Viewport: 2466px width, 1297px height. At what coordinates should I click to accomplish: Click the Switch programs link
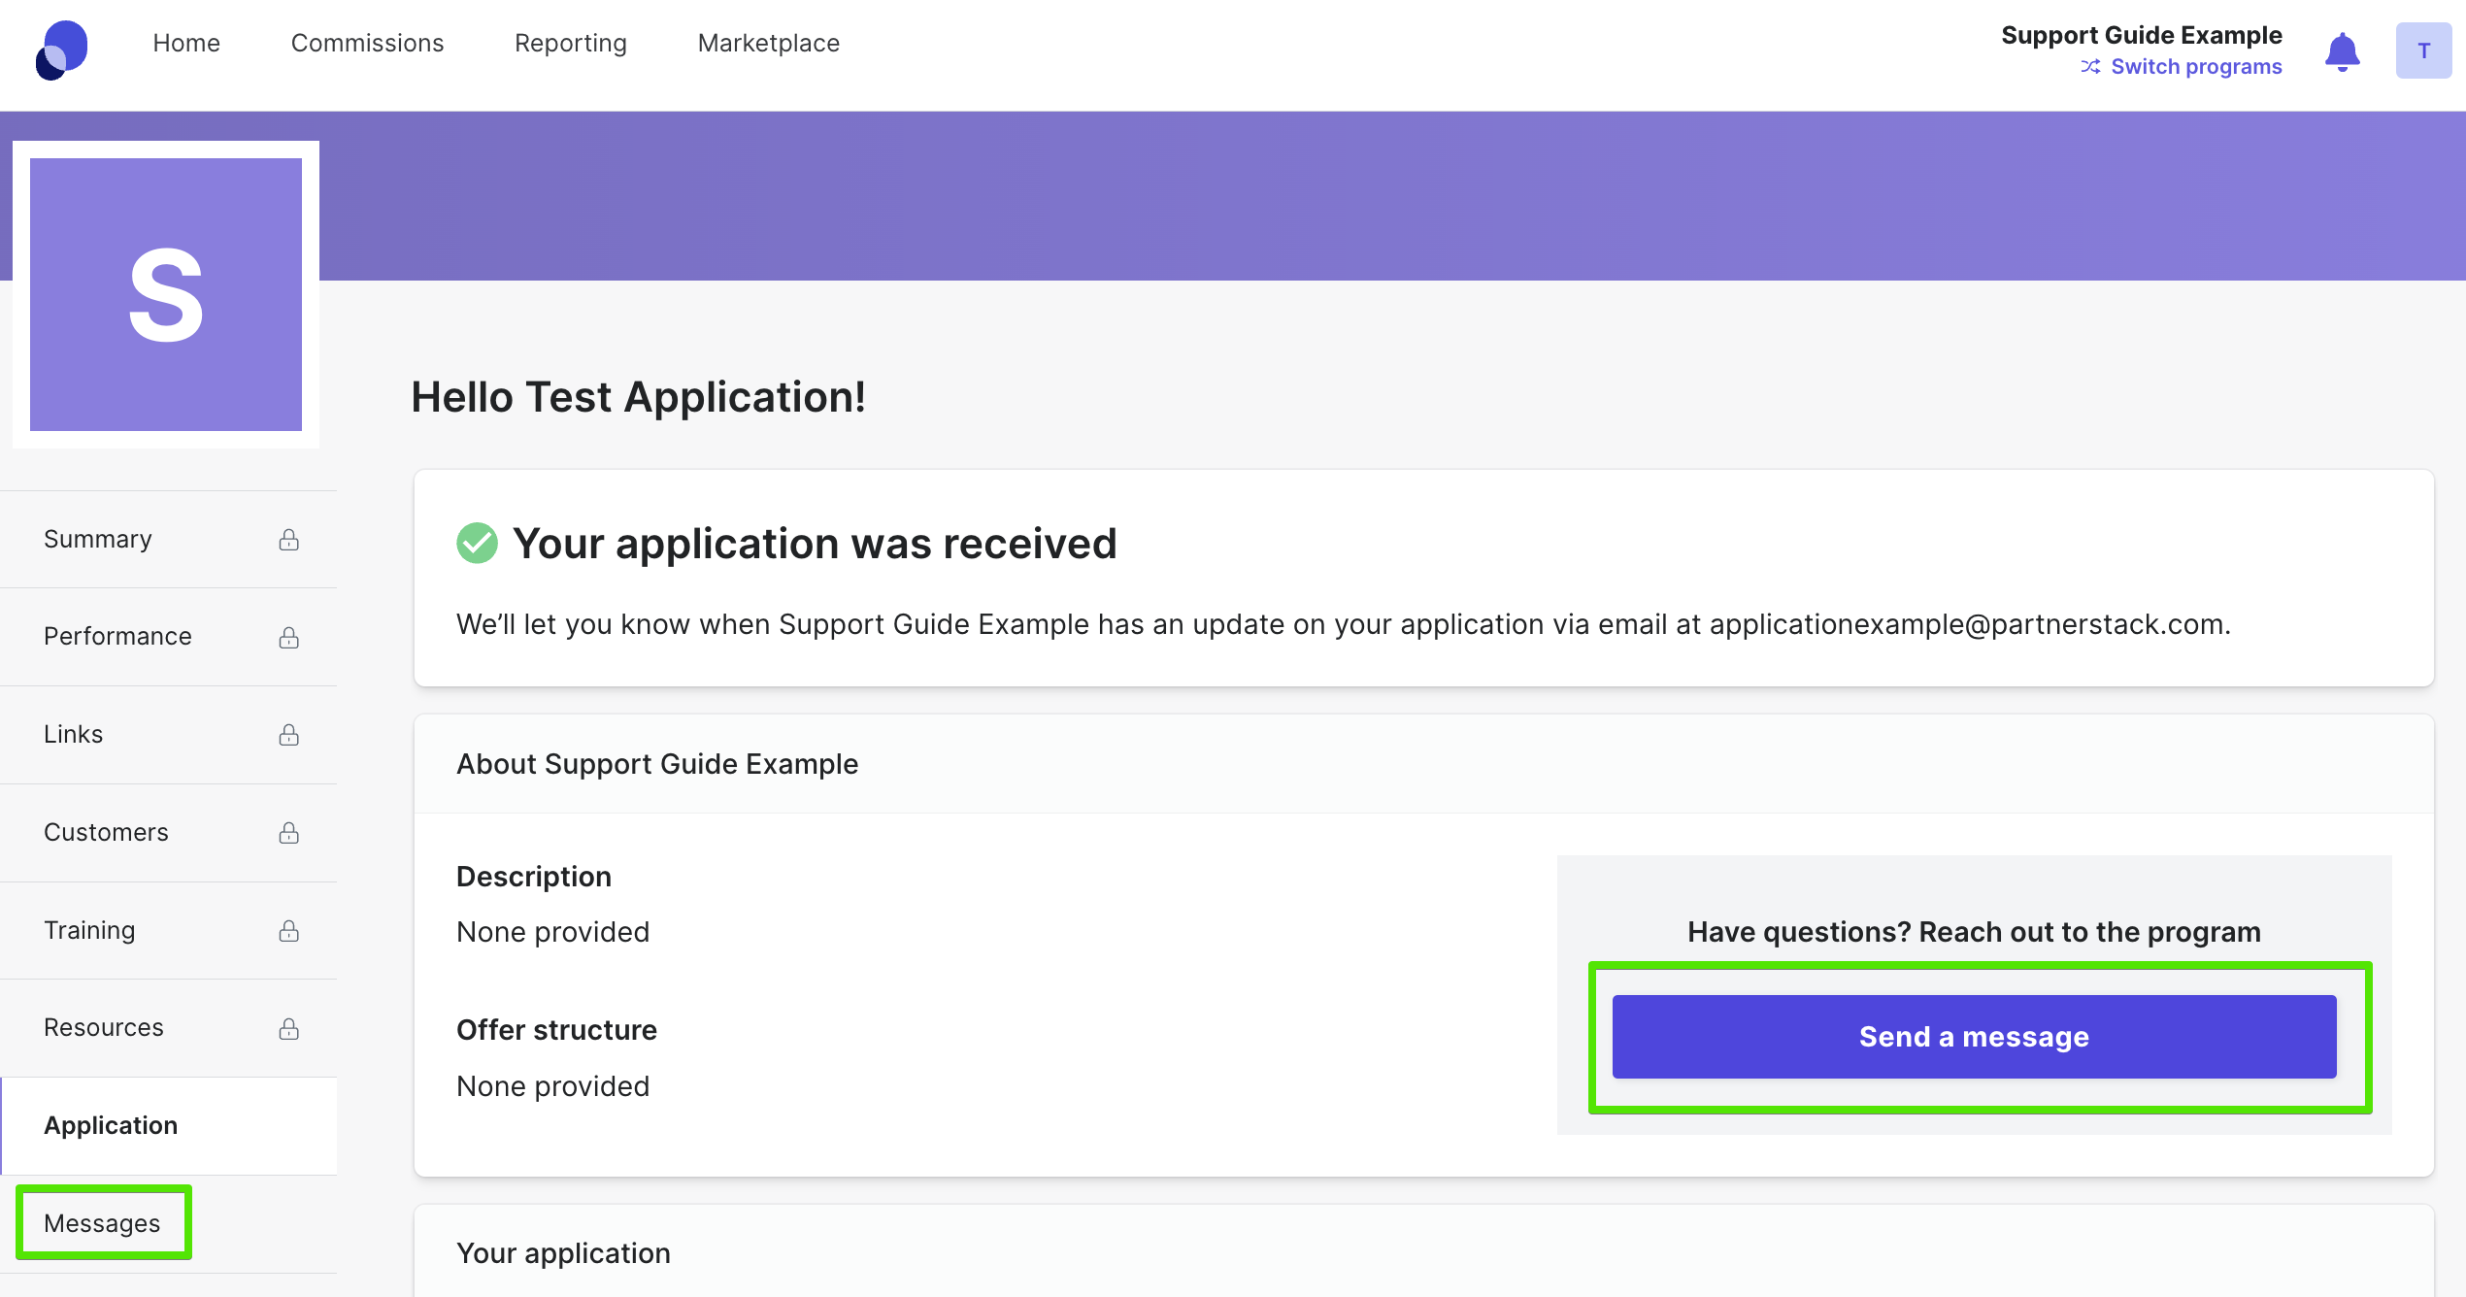click(2196, 67)
